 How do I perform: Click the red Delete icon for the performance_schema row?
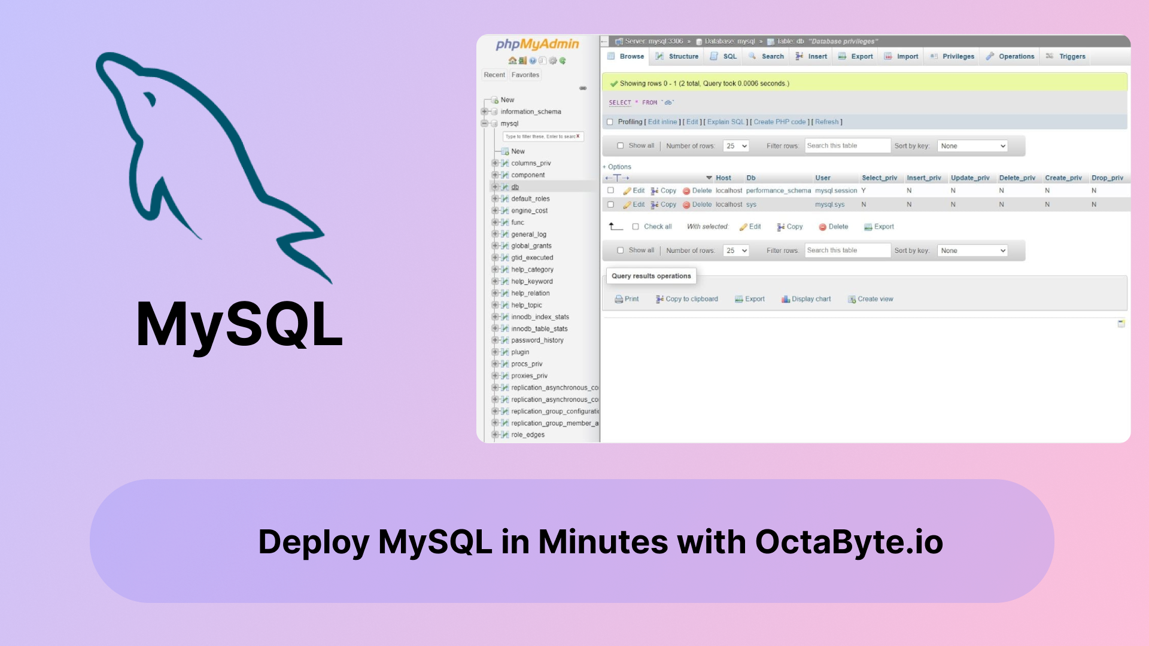click(x=686, y=191)
